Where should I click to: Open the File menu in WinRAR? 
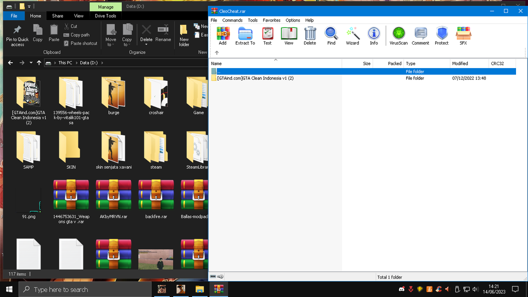214,20
